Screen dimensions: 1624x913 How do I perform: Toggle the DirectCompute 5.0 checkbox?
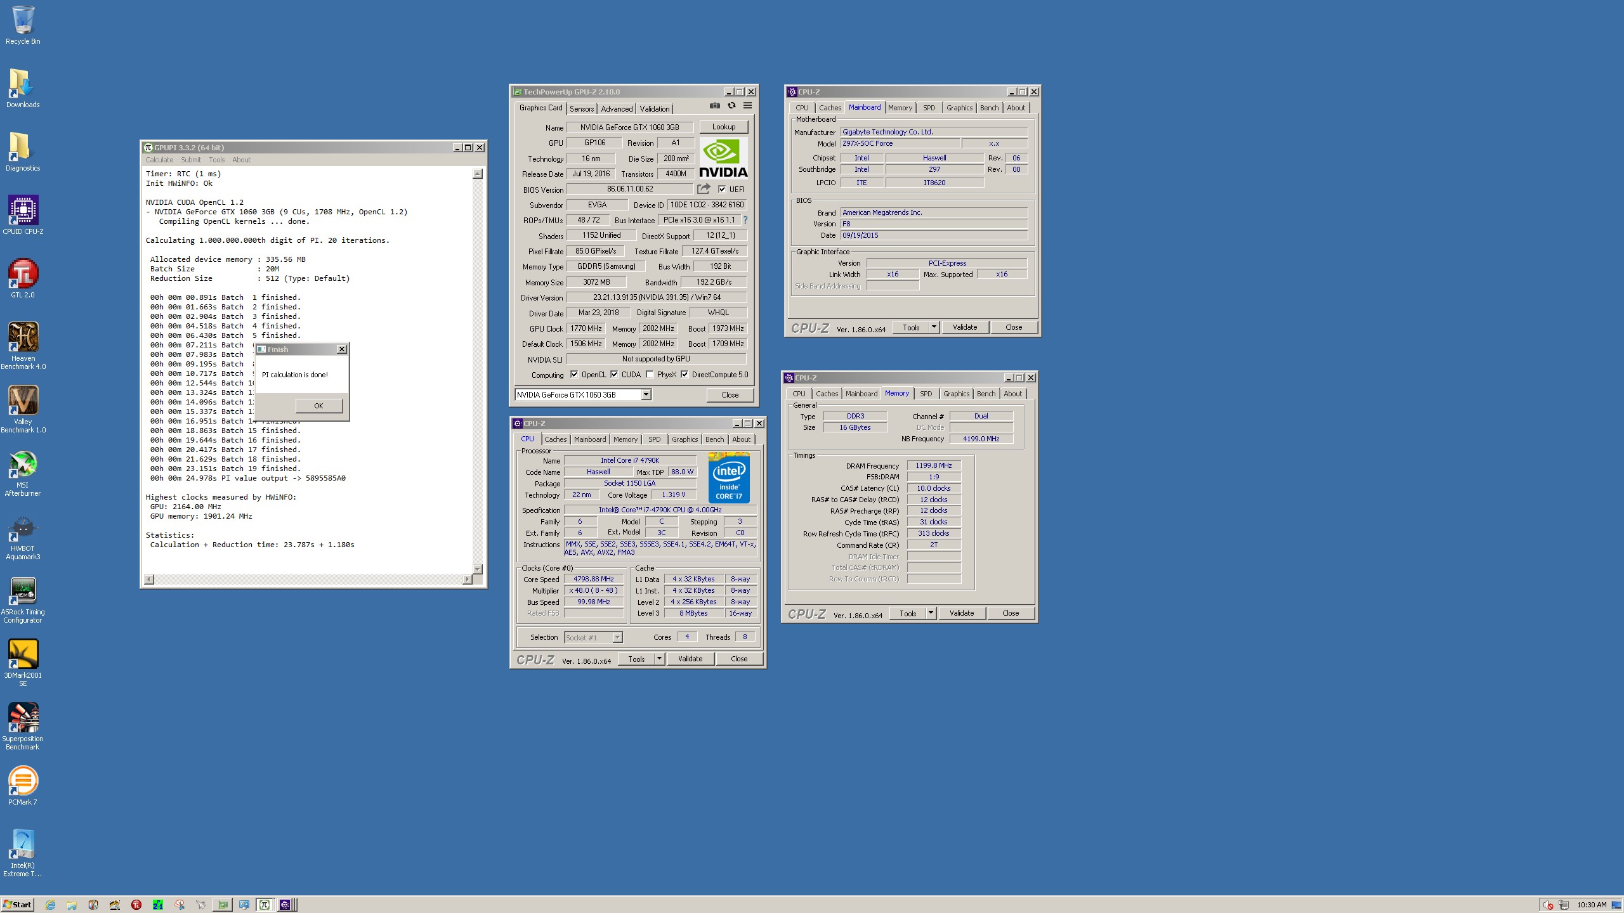(684, 375)
